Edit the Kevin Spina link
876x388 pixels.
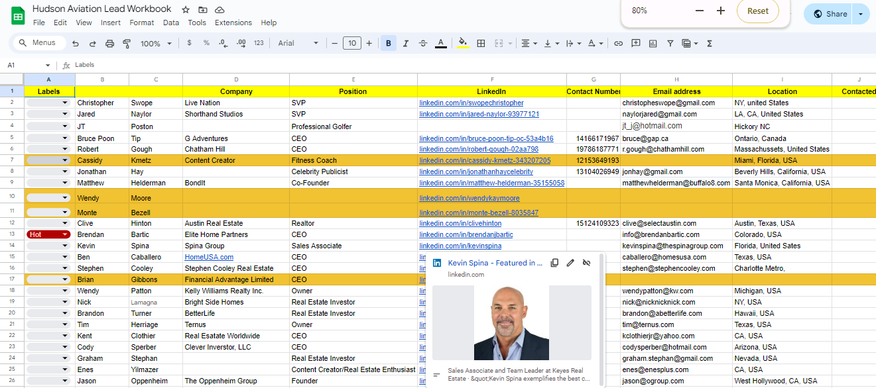tap(570, 263)
